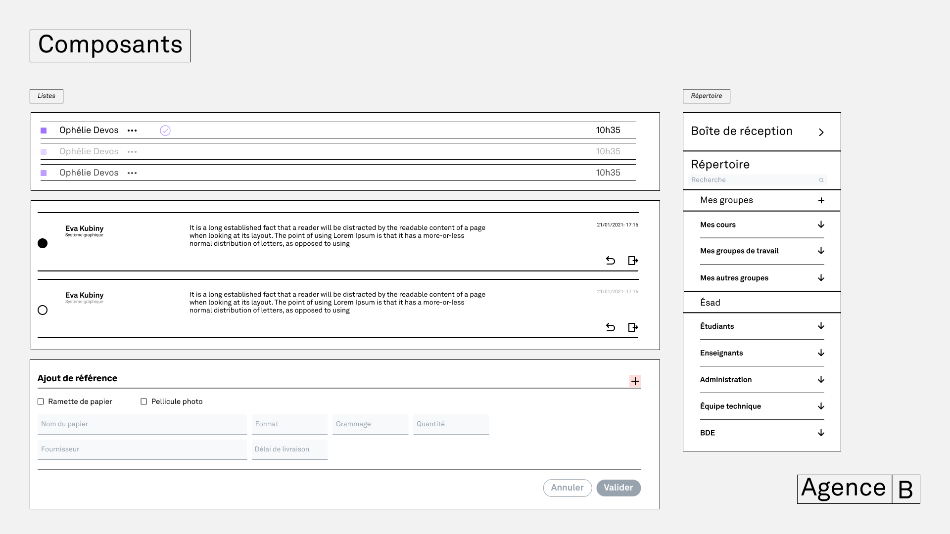The height and width of the screenshot is (534, 950).
Task: Open Boîte de réception chevron
Action: click(x=821, y=132)
